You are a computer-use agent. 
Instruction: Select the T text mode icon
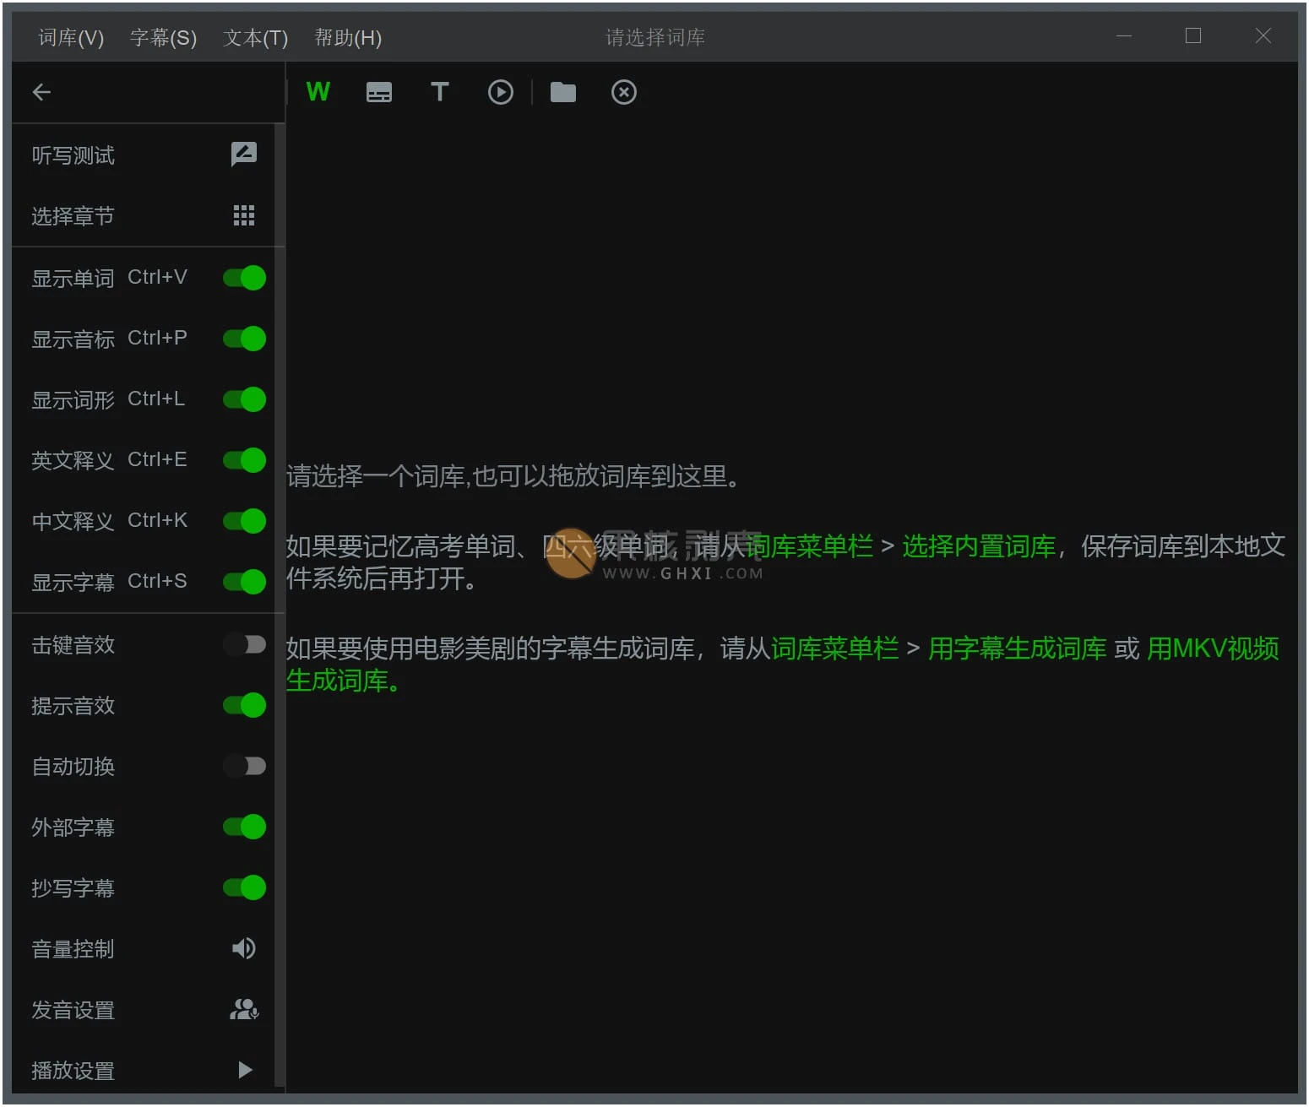coord(439,92)
